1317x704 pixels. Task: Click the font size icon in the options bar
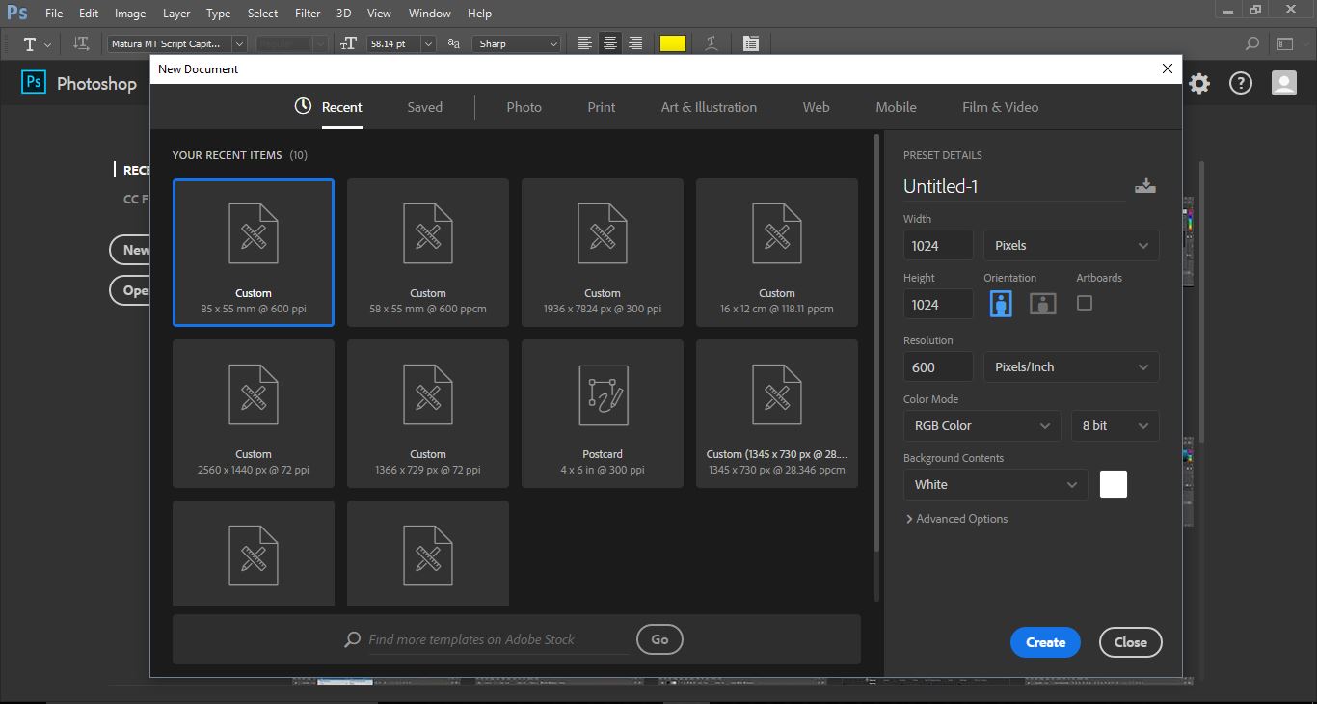(348, 43)
